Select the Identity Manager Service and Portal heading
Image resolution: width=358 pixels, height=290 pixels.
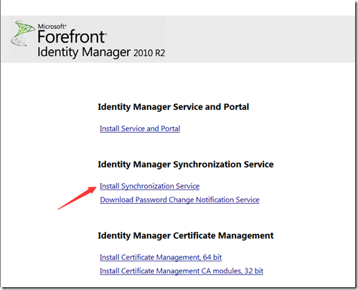click(174, 107)
